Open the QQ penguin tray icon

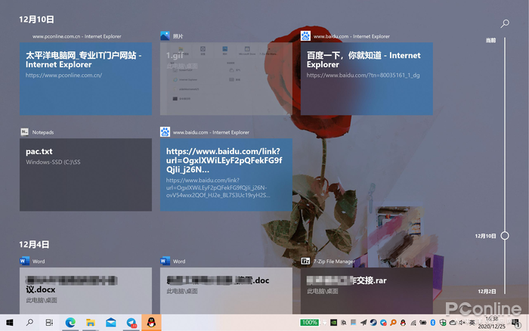pos(403,323)
